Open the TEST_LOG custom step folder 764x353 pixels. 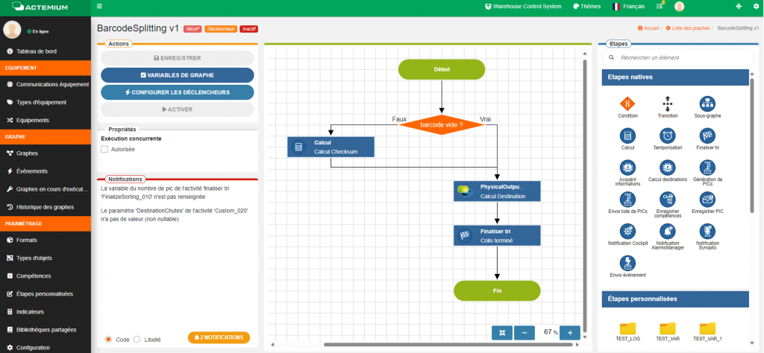(627, 328)
